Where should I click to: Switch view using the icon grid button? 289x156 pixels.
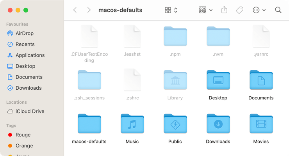pos(168,10)
